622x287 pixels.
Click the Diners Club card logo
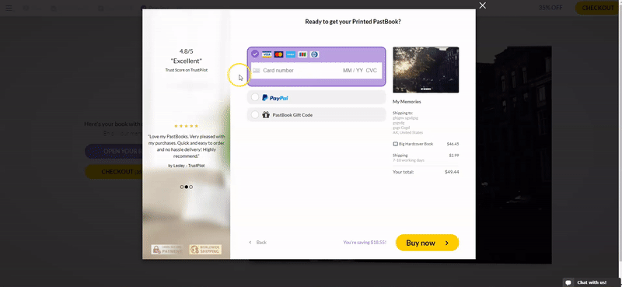tap(315, 54)
